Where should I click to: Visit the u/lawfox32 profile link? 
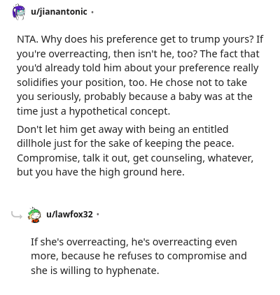tap(69, 214)
